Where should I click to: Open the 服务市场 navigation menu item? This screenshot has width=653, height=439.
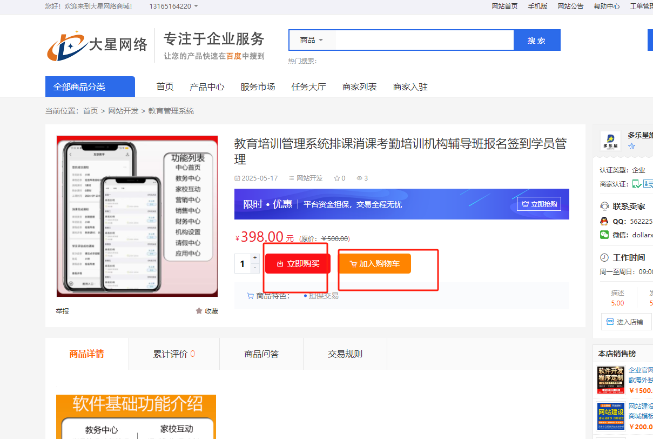[258, 87]
